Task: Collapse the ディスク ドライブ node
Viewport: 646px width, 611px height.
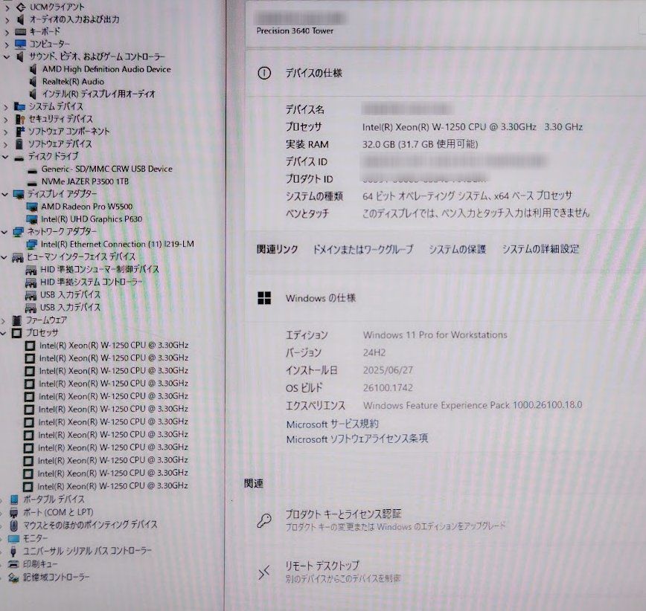Action: pyautogui.click(x=5, y=157)
